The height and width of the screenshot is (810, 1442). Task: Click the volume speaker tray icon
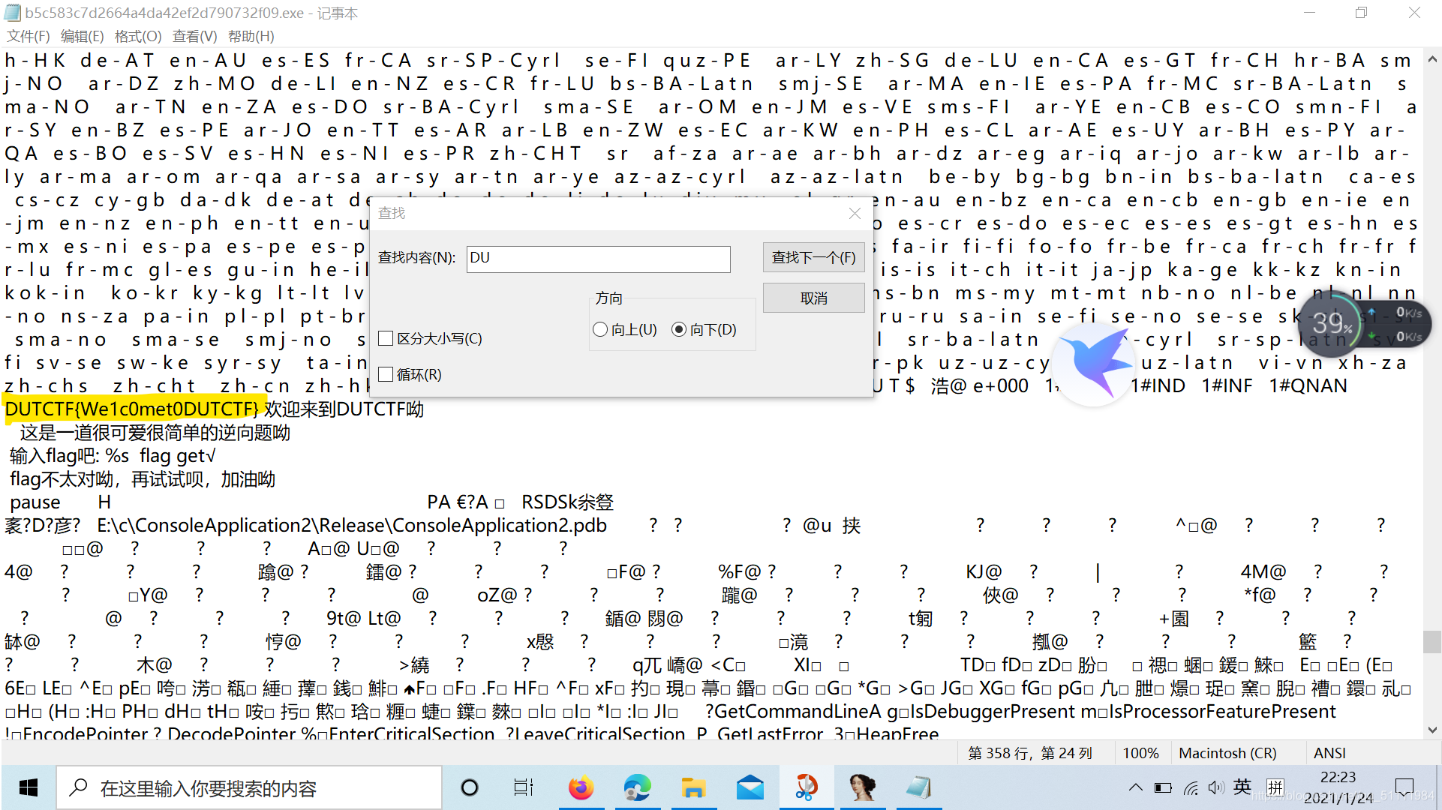[1215, 787]
